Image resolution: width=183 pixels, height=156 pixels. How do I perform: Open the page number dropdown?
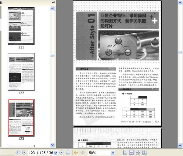coord(55,152)
